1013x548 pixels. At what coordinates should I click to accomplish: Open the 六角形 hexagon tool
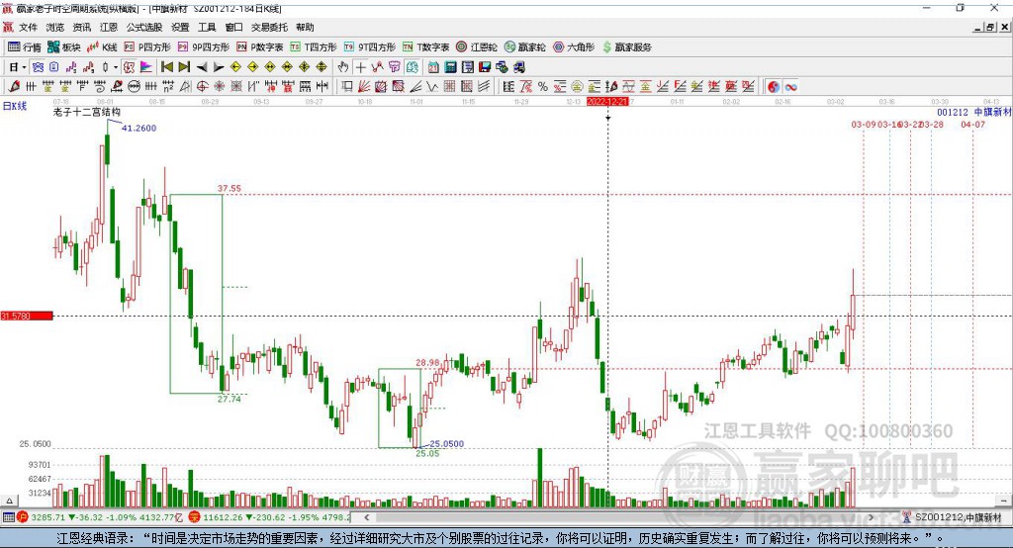click(x=574, y=47)
